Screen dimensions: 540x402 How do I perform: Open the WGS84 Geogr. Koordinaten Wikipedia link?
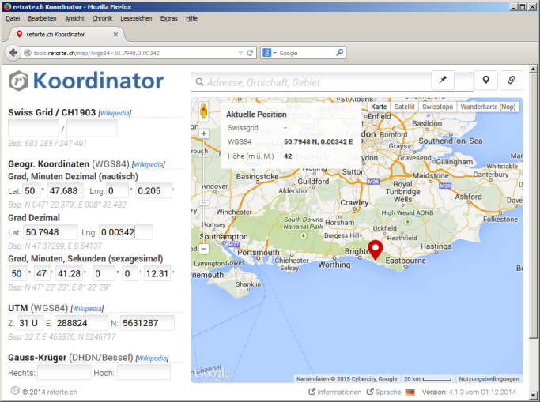[x=149, y=165]
